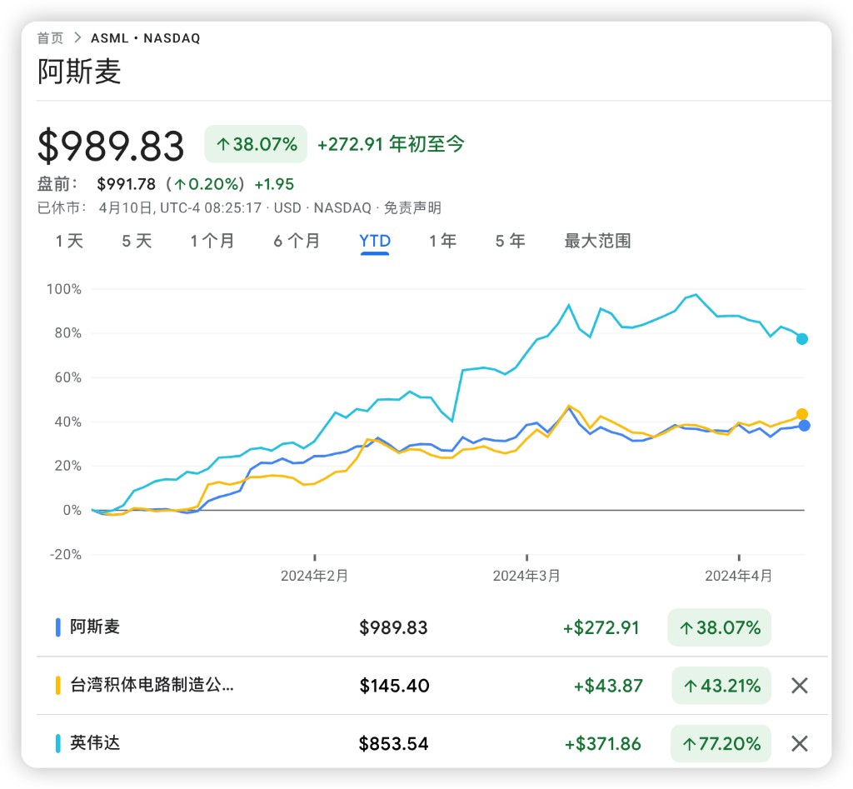Screen dimensions: 853x789
Task: Click the yellow 台积电 endpoint dot on chart
Action: coord(801,414)
